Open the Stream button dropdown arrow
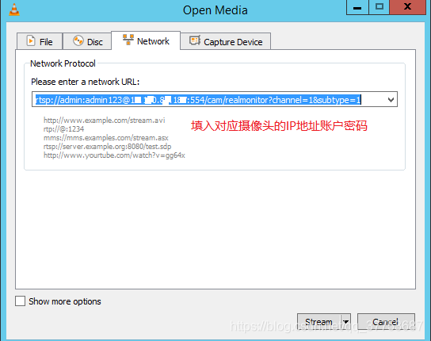The height and width of the screenshot is (341, 431). click(345, 321)
